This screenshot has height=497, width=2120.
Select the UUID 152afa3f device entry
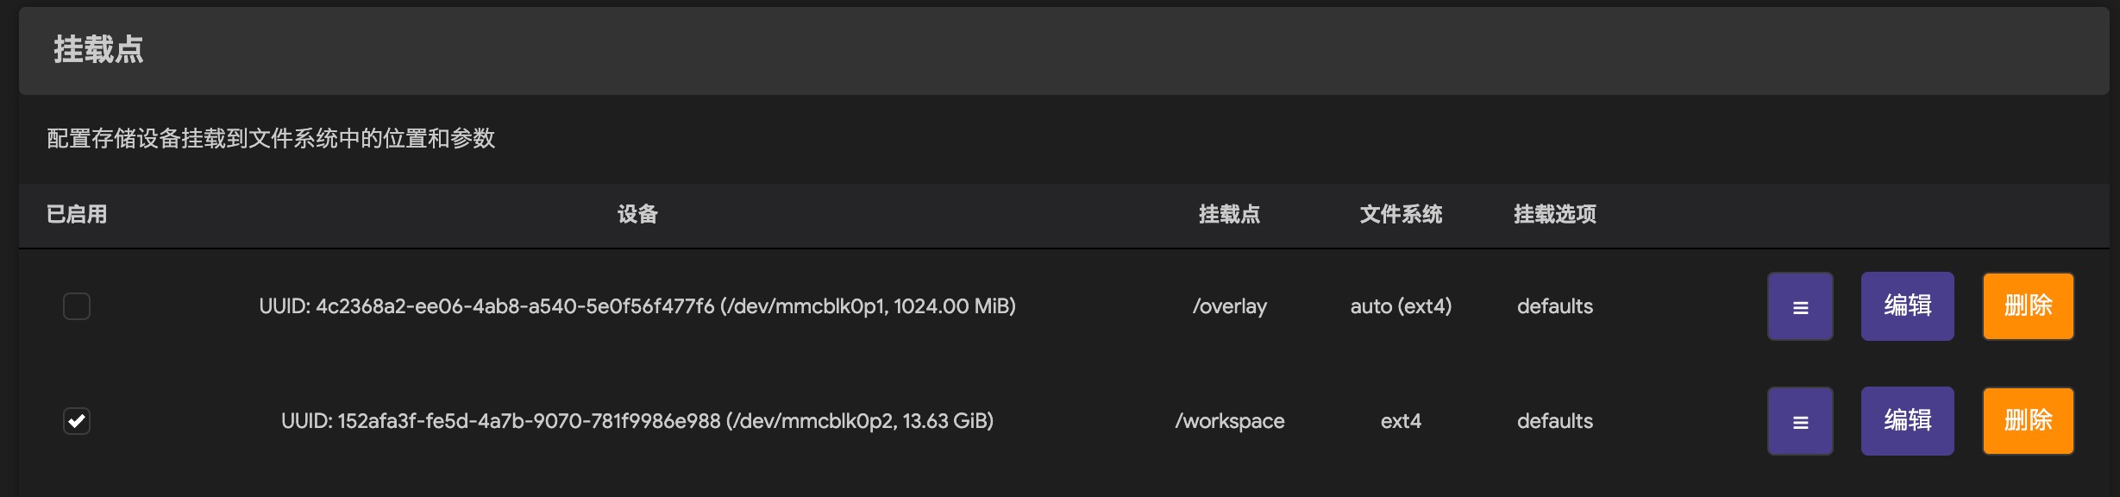[x=637, y=421]
